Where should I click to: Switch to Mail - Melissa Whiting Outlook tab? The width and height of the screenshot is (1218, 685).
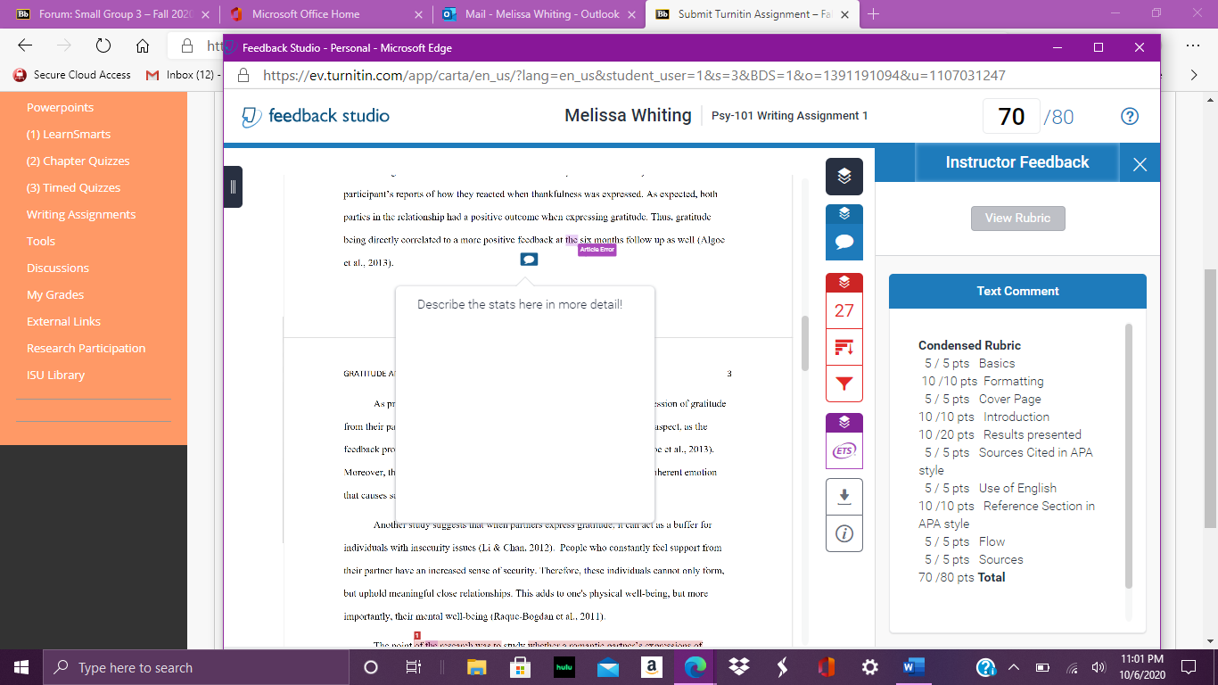[x=539, y=14]
